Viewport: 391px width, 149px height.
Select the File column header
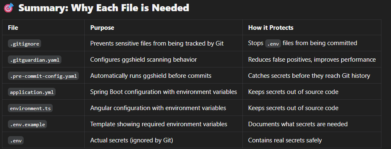[x=13, y=28]
